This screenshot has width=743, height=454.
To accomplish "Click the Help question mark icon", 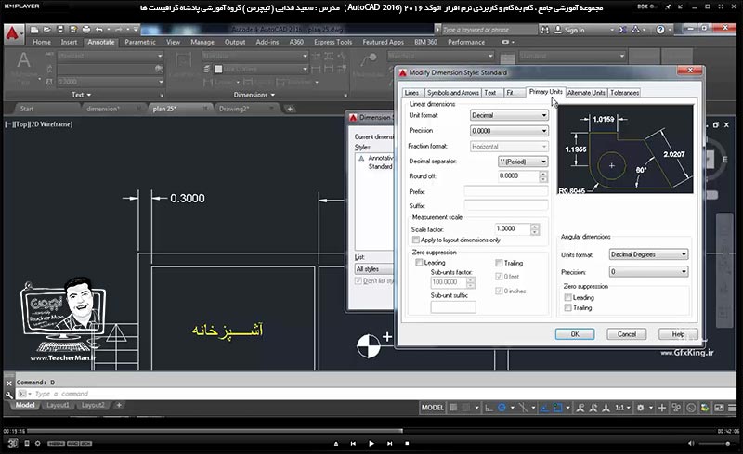I will tap(660, 30).
